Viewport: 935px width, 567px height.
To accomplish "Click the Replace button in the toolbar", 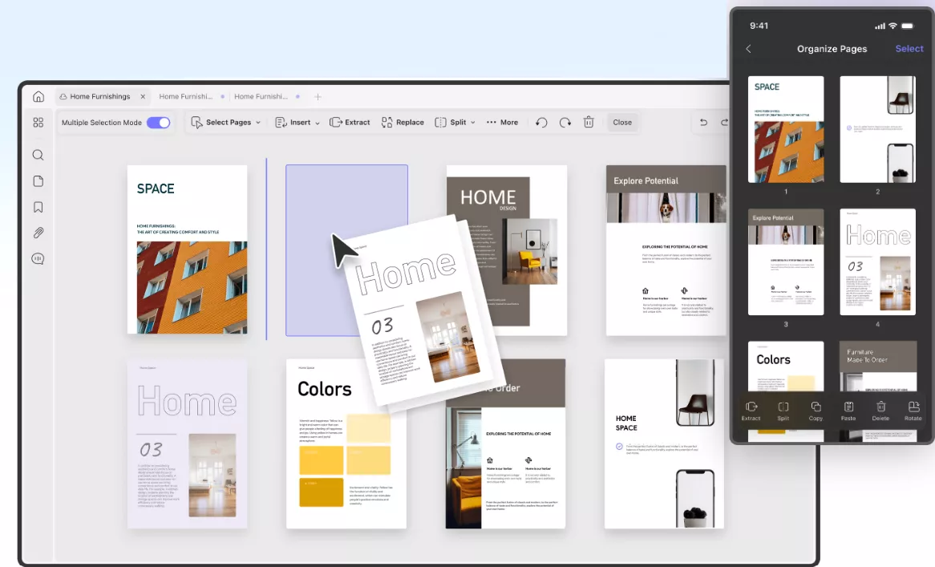I will [x=403, y=123].
